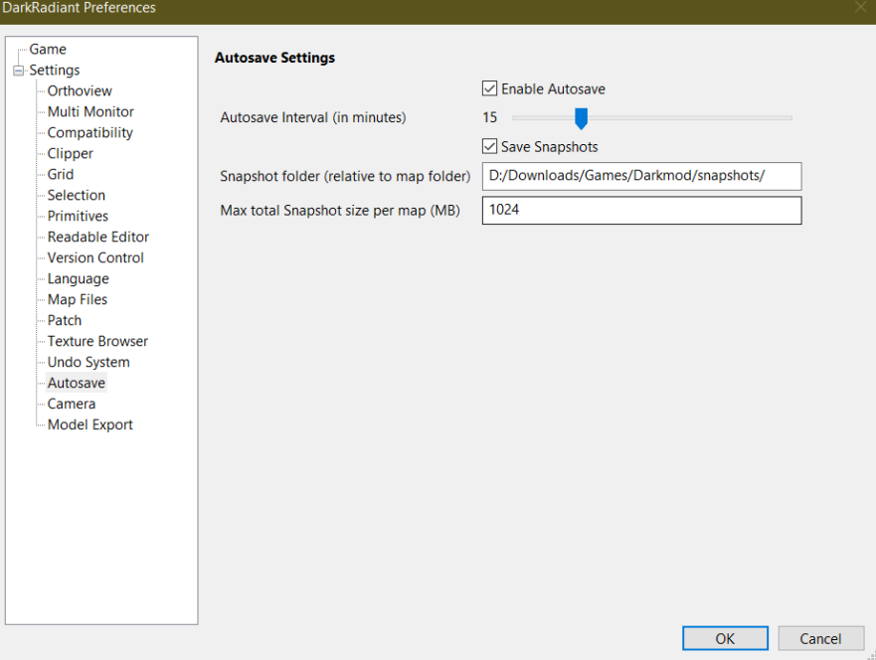This screenshot has height=660, width=876.
Task: Show Readable Editor preferences
Action: (x=97, y=237)
